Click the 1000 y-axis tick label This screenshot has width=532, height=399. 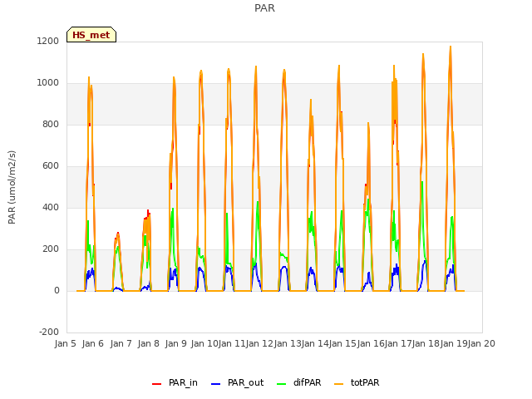click(x=48, y=83)
